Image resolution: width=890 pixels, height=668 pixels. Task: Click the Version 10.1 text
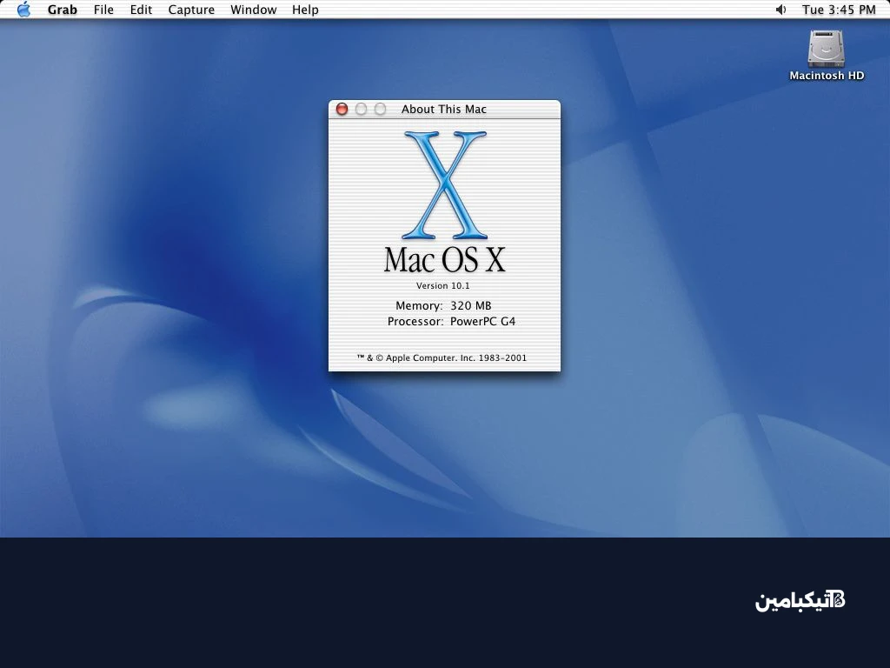[x=443, y=285]
